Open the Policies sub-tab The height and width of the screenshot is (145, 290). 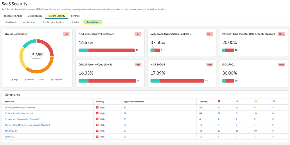pyautogui.click(x=75, y=22)
